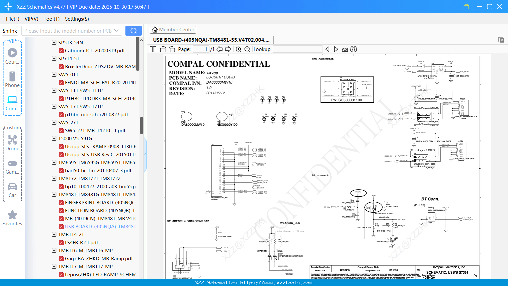Open FINGERPRINT BOARD-(405NQC file
Viewport: 508px width, 286px height.
tap(100, 202)
